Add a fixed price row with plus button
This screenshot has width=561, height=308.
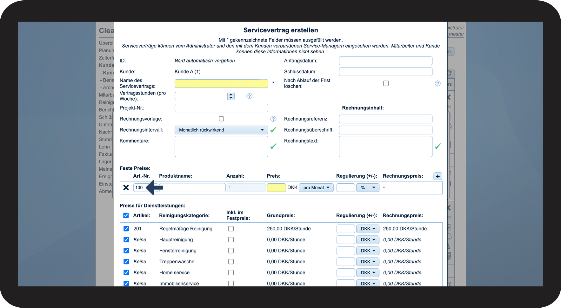click(x=438, y=176)
